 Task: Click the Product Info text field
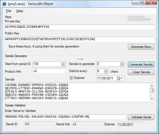click(49, 71)
